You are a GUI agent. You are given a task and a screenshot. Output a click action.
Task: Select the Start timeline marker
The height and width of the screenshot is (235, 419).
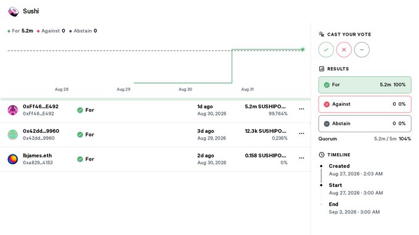[x=321, y=185]
